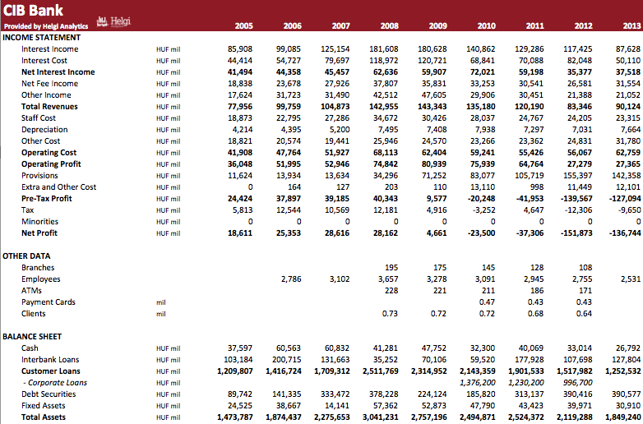
Task: Select Net Interest Income 2010 value 72,021
Action: tap(482, 72)
